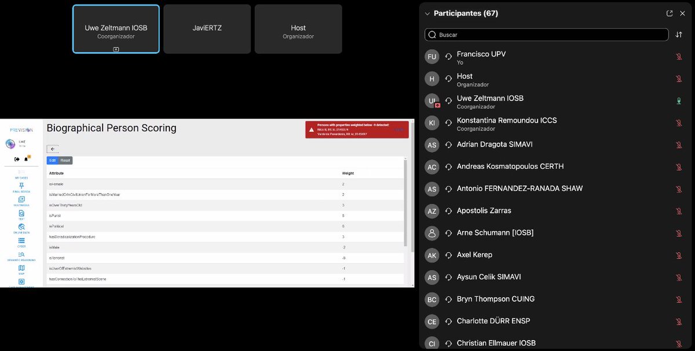Click the isUserOfExtremistWebsites attribute row

(x=225, y=268)
